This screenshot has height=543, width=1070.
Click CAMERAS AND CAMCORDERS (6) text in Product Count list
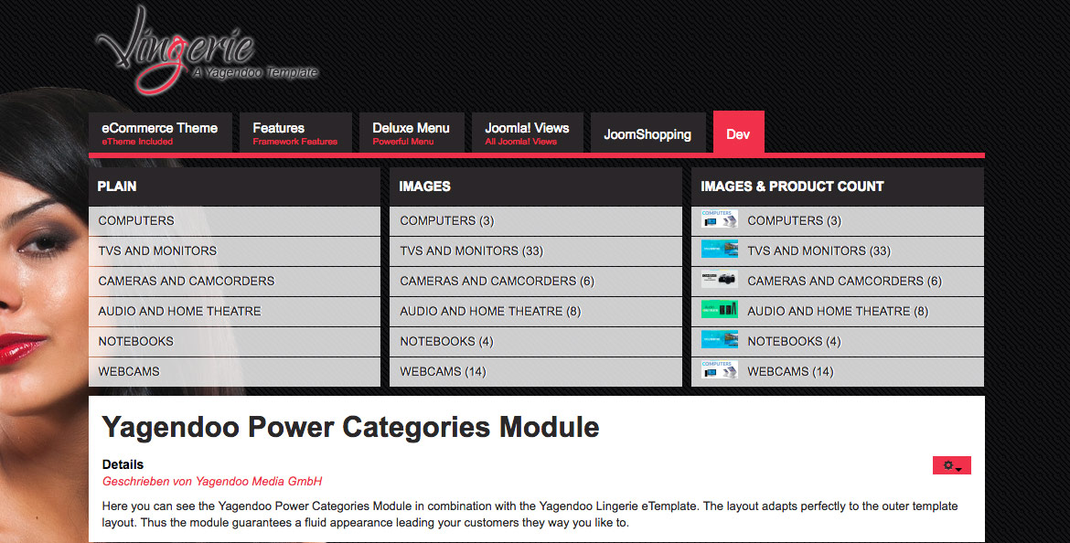[x=844, y=281]
